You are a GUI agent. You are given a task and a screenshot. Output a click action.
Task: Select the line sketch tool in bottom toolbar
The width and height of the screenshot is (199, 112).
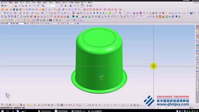click(x=74, y=105)
